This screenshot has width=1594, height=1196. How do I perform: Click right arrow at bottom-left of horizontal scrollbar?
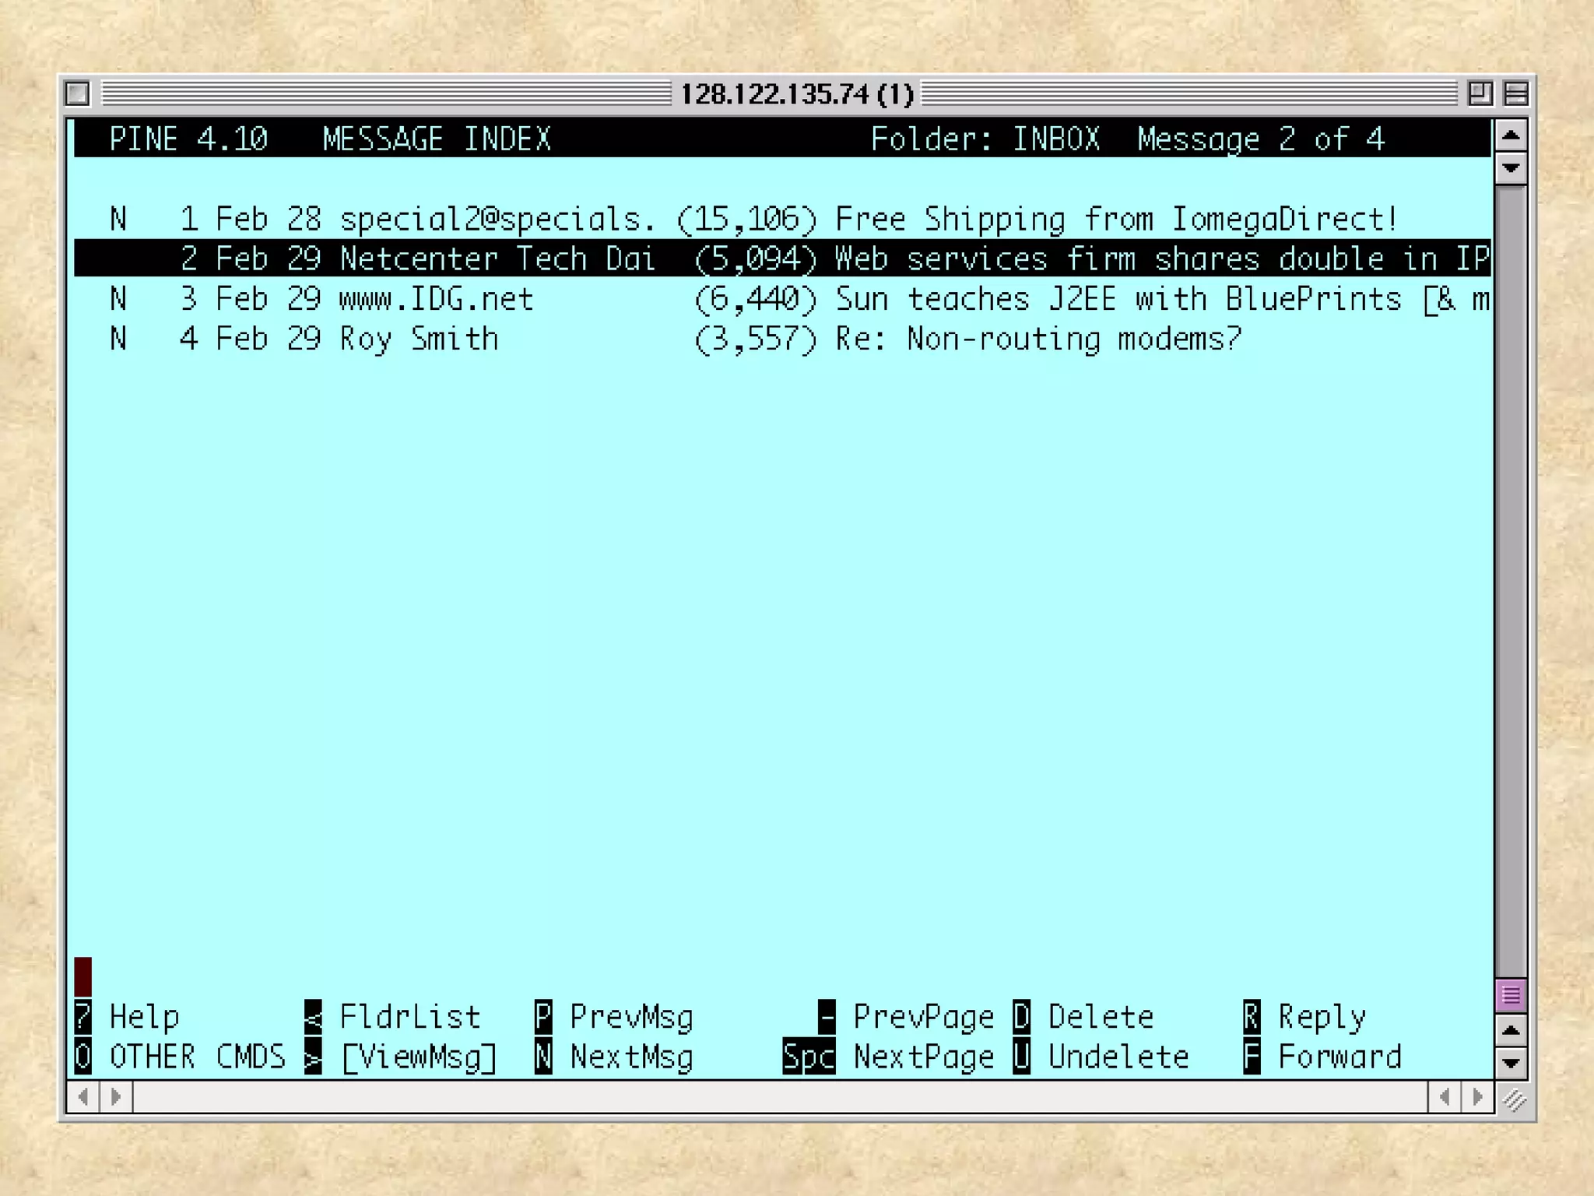[116, 1097]
